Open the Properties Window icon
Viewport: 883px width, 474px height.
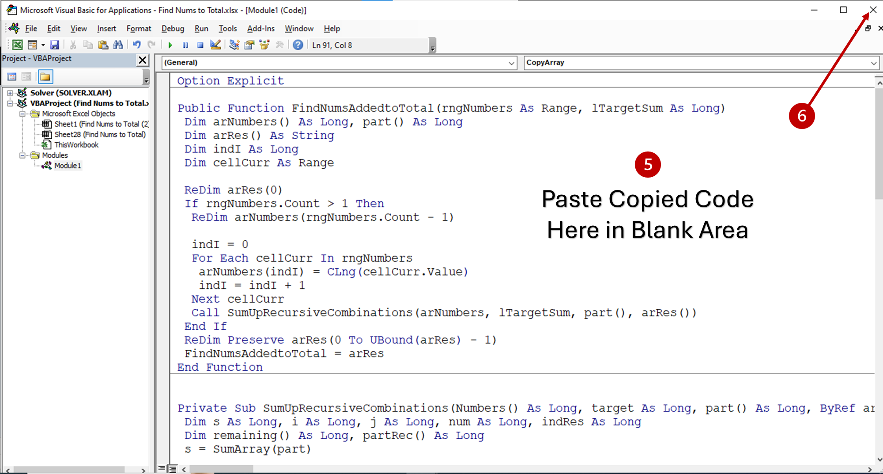pyautogui.click(x=249, y=45)
